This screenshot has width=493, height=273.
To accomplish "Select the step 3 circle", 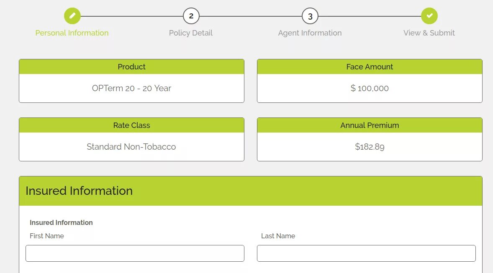I will pos(310,16).
